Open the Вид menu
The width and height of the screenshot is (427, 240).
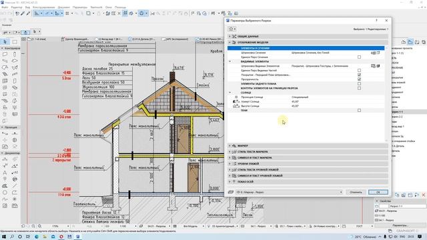coord(27,7)
